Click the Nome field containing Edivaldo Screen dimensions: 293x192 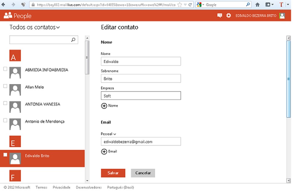(x=141, y=61)
